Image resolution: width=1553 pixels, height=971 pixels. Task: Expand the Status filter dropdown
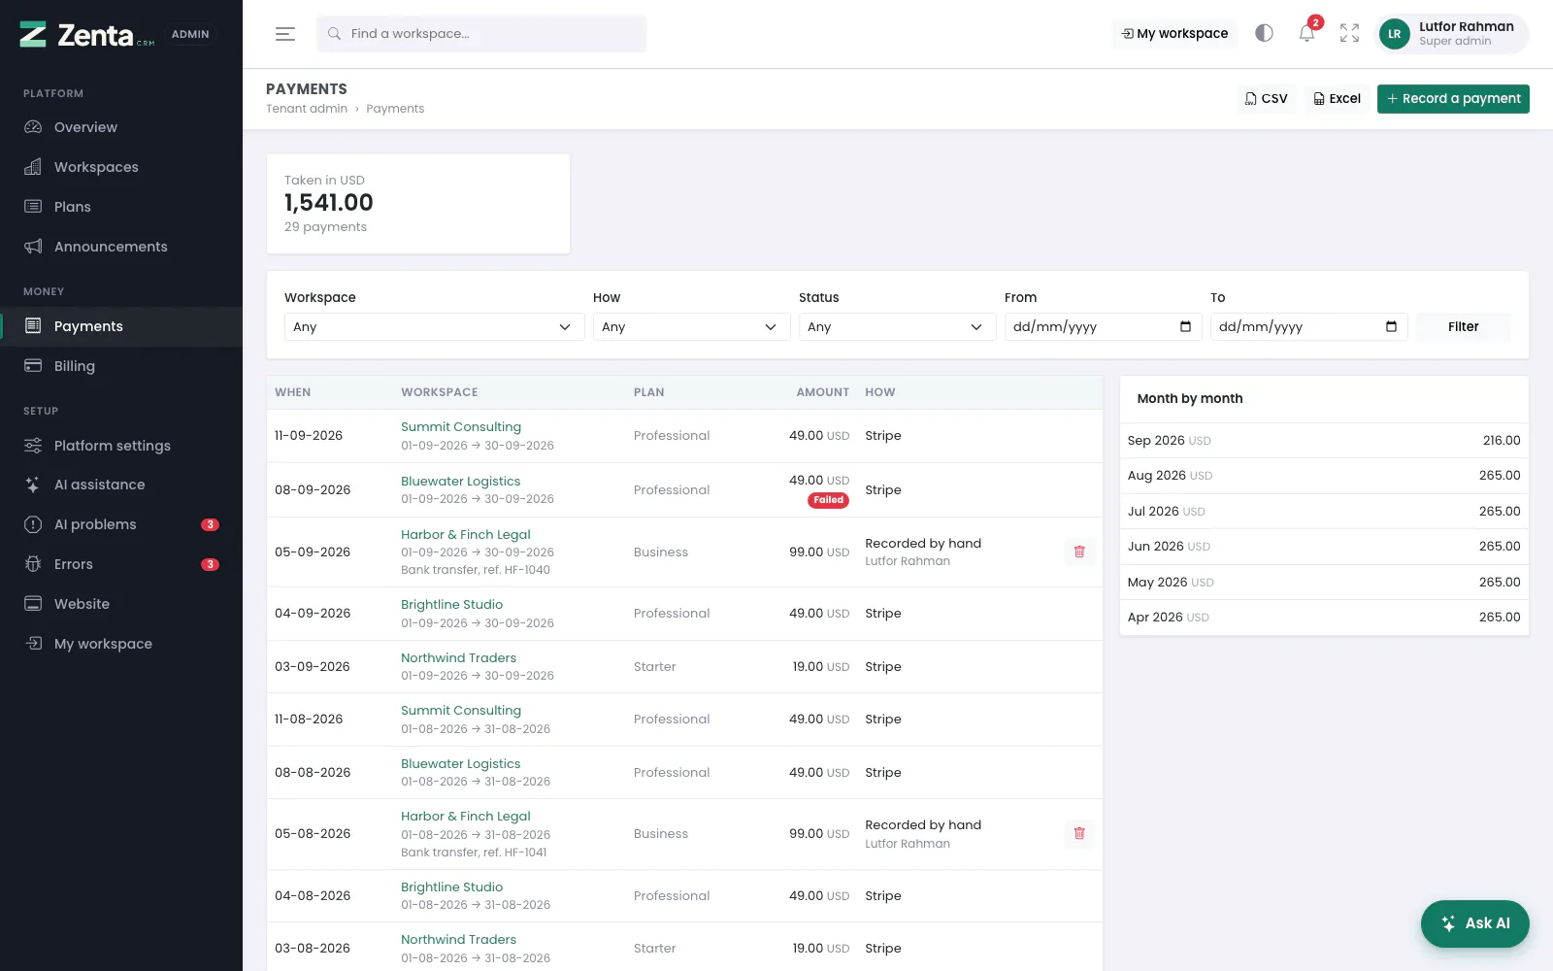click(897, 326)
